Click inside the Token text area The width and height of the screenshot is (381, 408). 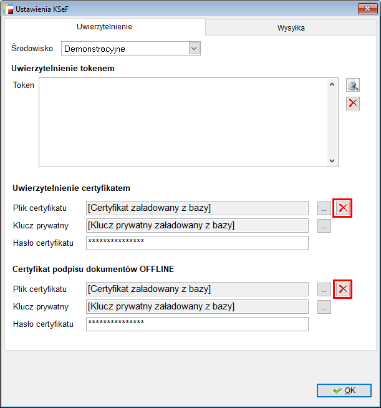pyautogui.click(x=184, y=122)
